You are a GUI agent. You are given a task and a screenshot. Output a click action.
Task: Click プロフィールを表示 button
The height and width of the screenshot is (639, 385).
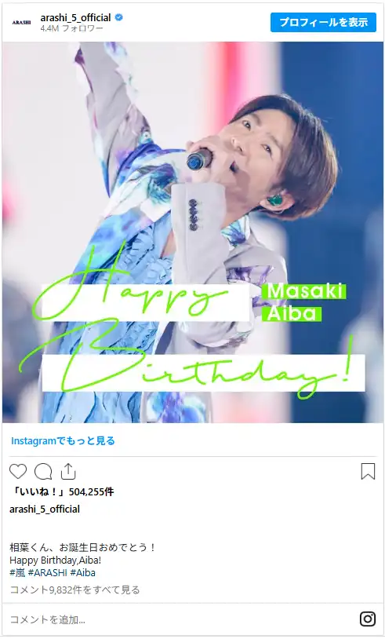324,23
